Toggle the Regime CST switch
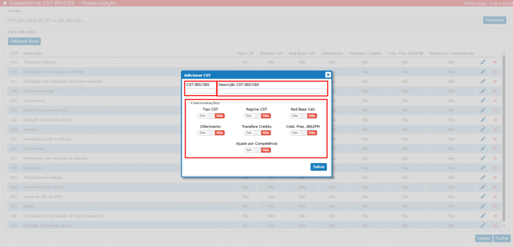The width and height of the screenshot is (513, 247). coord(256,115)
